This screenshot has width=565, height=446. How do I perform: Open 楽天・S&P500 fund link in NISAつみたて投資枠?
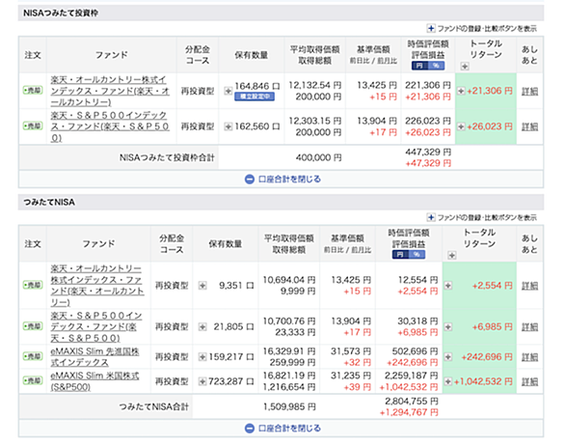[x=110, y=126]
